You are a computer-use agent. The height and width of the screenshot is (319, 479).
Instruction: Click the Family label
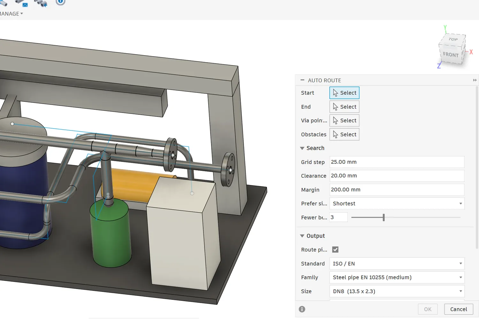pyautogui.click(x=309, y=278)
